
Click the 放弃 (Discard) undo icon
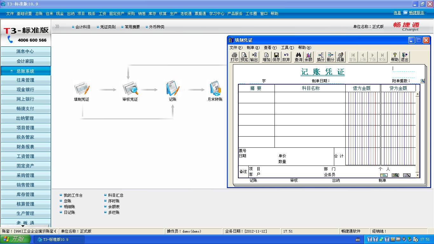point(286,57)
